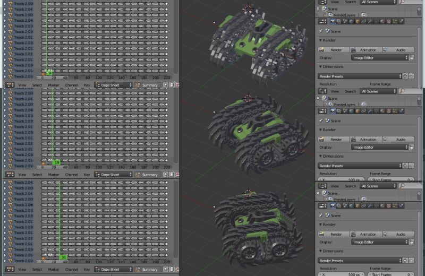
Task: Open Object Data triangle tab beside the frame-31 view
Action: 377,205
